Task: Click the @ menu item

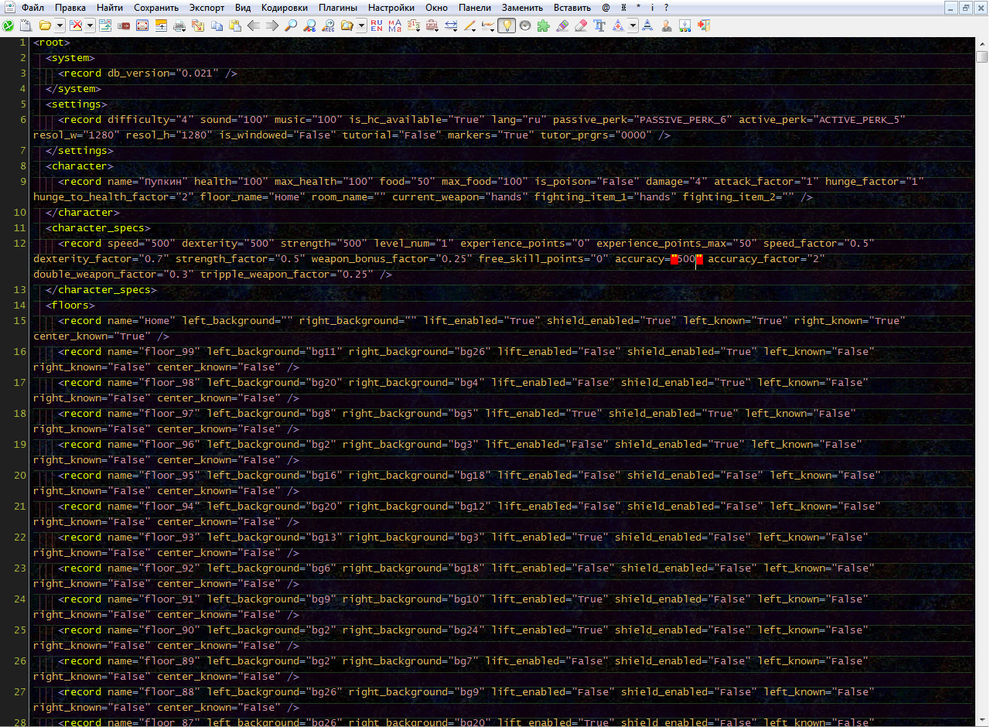Action: point(606,8)
